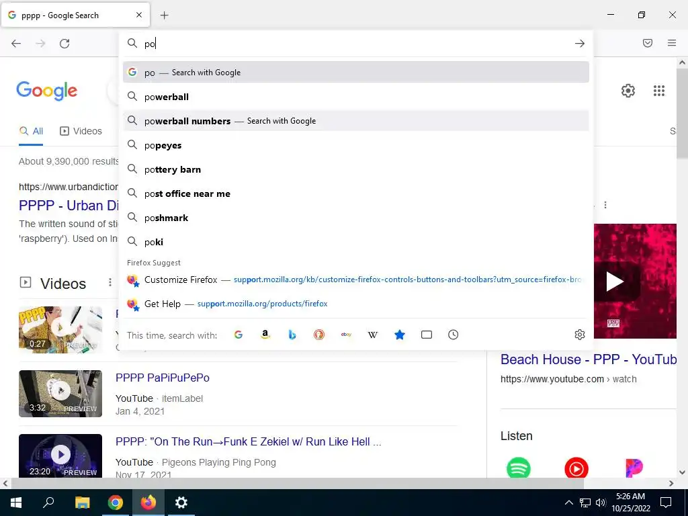Open the Save to Pocket icon
Image resolution: width=688 pixels, height=516 pixels.
(648, 43)
